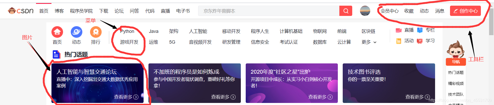494x105 pixels.
Task: Click the 热门话题 document icon
Action: 56,54
